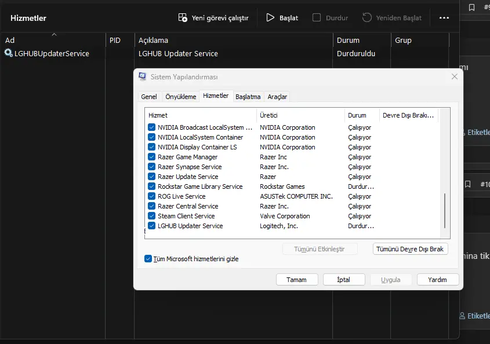Sort by Grup column header

click(420, 40)
